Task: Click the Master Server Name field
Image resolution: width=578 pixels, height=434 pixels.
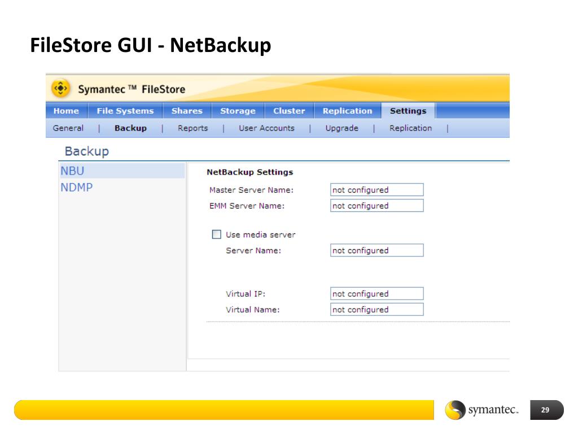Action: [x=376, y=190]
